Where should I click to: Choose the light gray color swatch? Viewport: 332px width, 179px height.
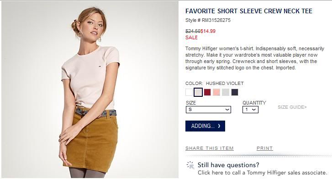[226, 92]
